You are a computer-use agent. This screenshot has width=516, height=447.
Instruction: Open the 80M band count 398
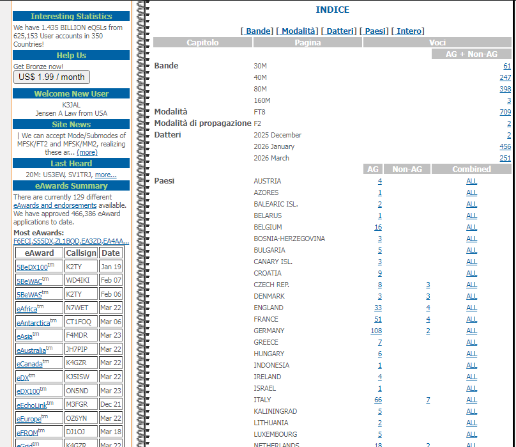click(505, 89)
